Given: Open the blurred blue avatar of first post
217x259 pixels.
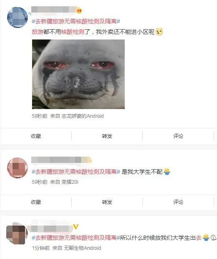Looking at the screenshot, I should coord(17,18).
